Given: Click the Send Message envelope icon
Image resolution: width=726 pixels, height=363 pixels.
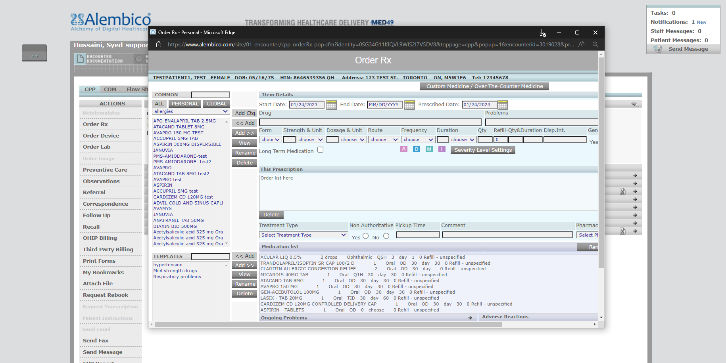Looking at the screenshot, I should tap(657, 49).
